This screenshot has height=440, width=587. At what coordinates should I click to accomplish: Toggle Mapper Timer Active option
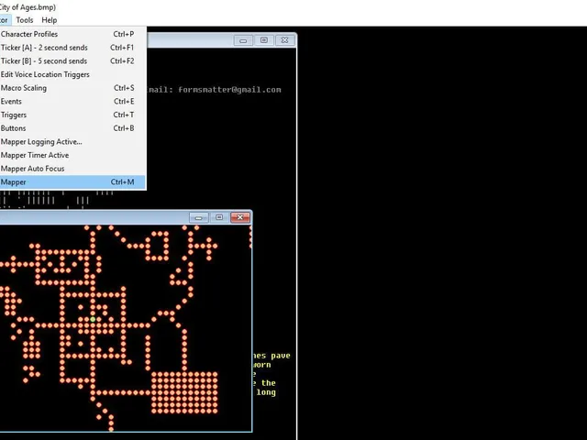coord(73,155)
